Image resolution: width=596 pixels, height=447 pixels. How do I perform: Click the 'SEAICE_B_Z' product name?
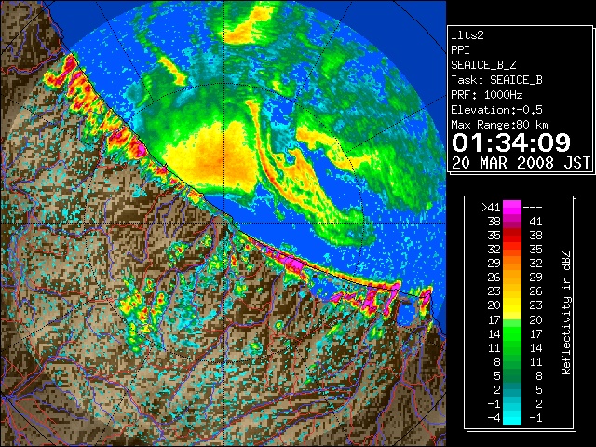483,65
